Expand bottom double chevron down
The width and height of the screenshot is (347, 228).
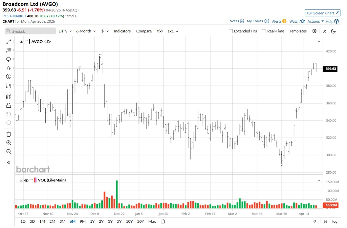coord(315,221)
